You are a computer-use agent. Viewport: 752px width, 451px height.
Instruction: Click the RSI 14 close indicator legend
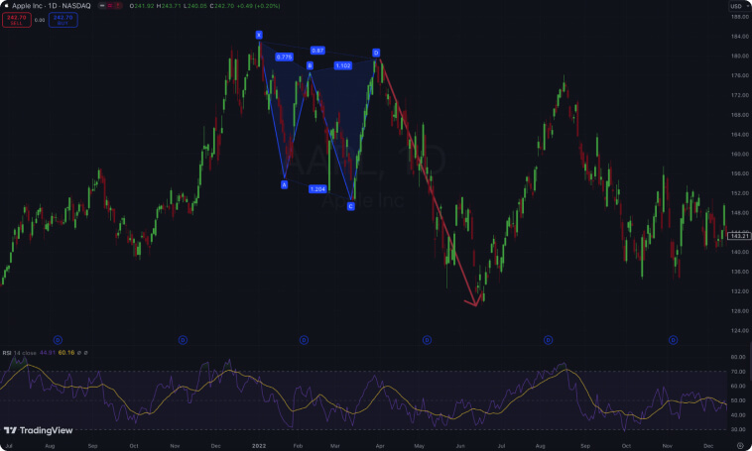tap(19, 353)
